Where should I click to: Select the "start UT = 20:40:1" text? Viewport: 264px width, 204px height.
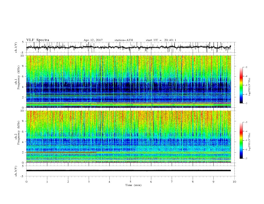161,40
